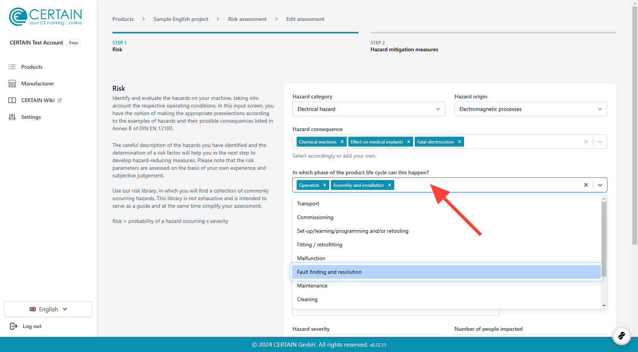Select Maintenance option
Image resolution: width=638 pixels, height=352 pixels.
(x=447, y=286)
